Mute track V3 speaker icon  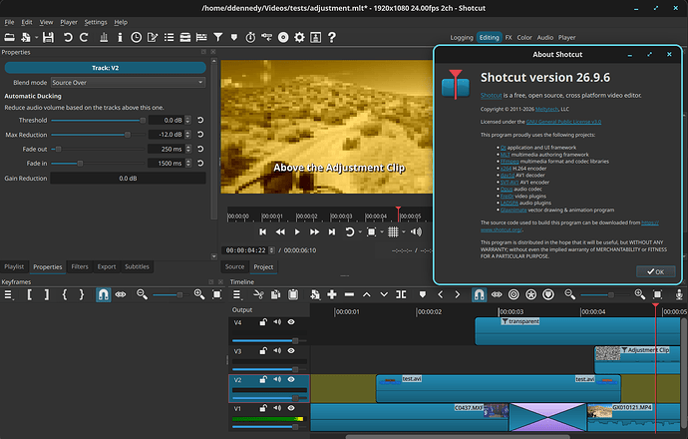pyautogui.click(x=277, y=351)
